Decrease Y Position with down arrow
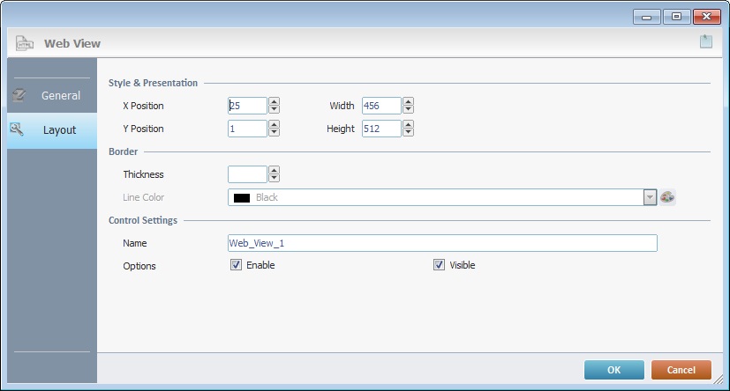 tap(274, 133)
